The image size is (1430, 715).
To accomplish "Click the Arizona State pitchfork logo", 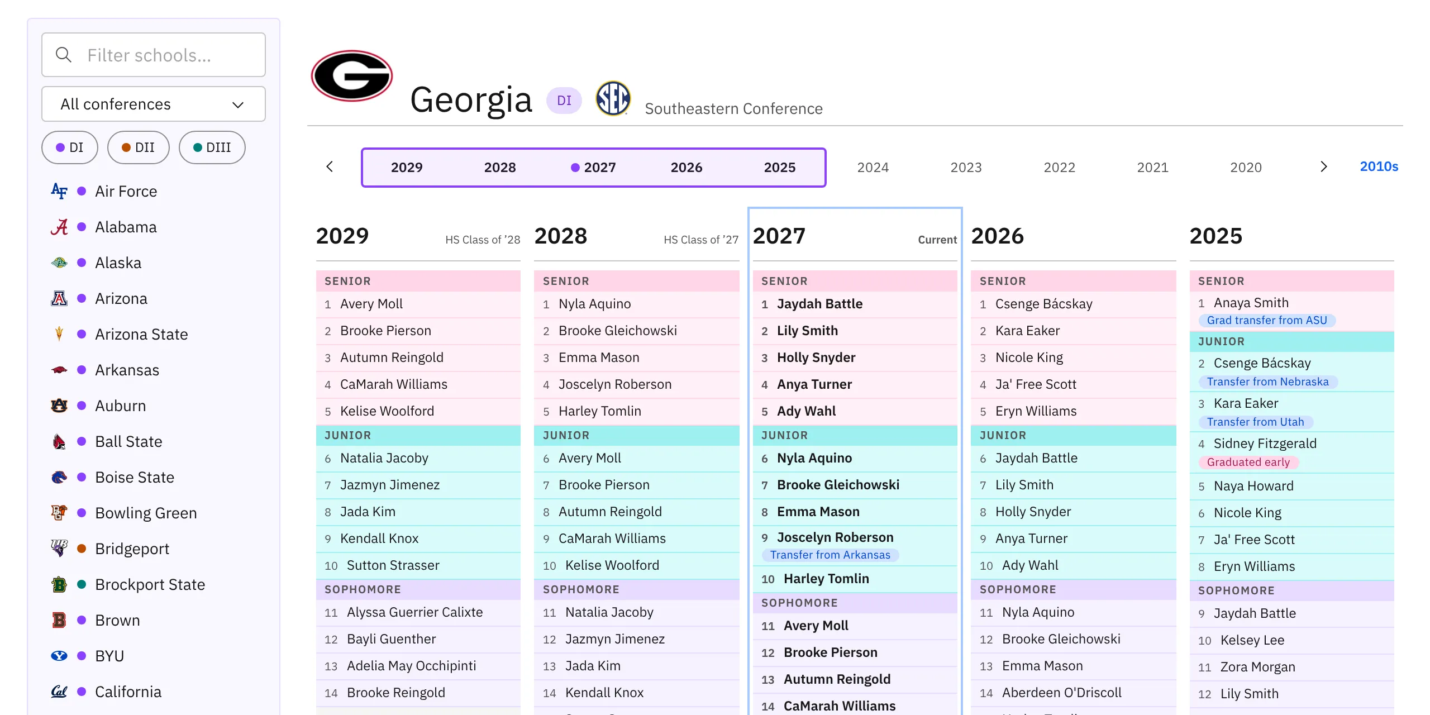I will click(59, 334).
